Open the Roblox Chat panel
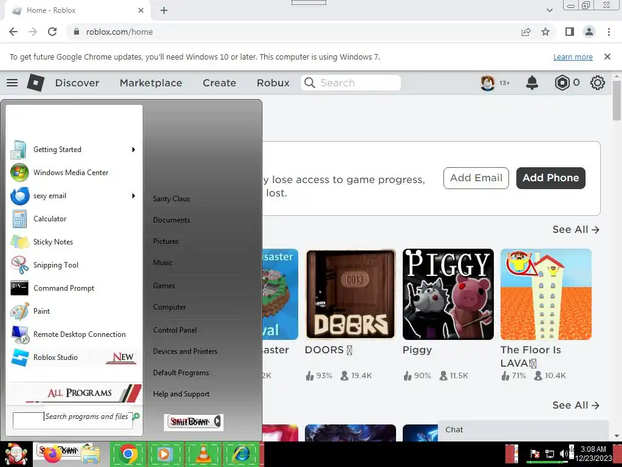 tap(523, 431)
